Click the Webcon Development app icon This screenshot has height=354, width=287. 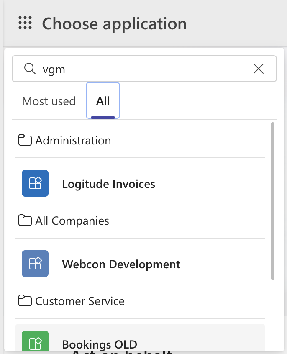35,264
